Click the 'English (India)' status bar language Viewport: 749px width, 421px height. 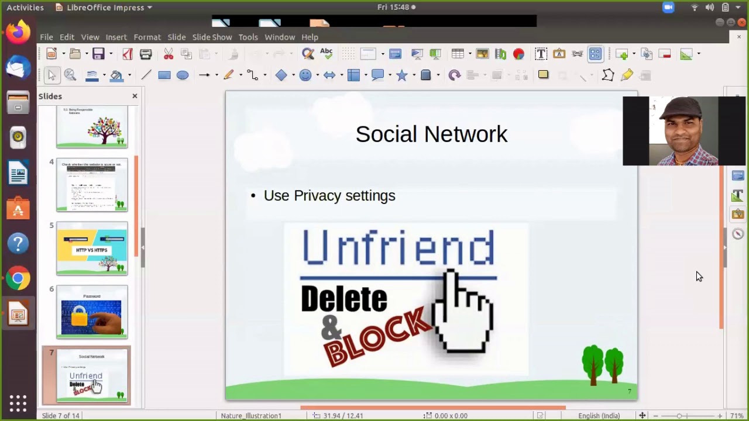point(599,416)
